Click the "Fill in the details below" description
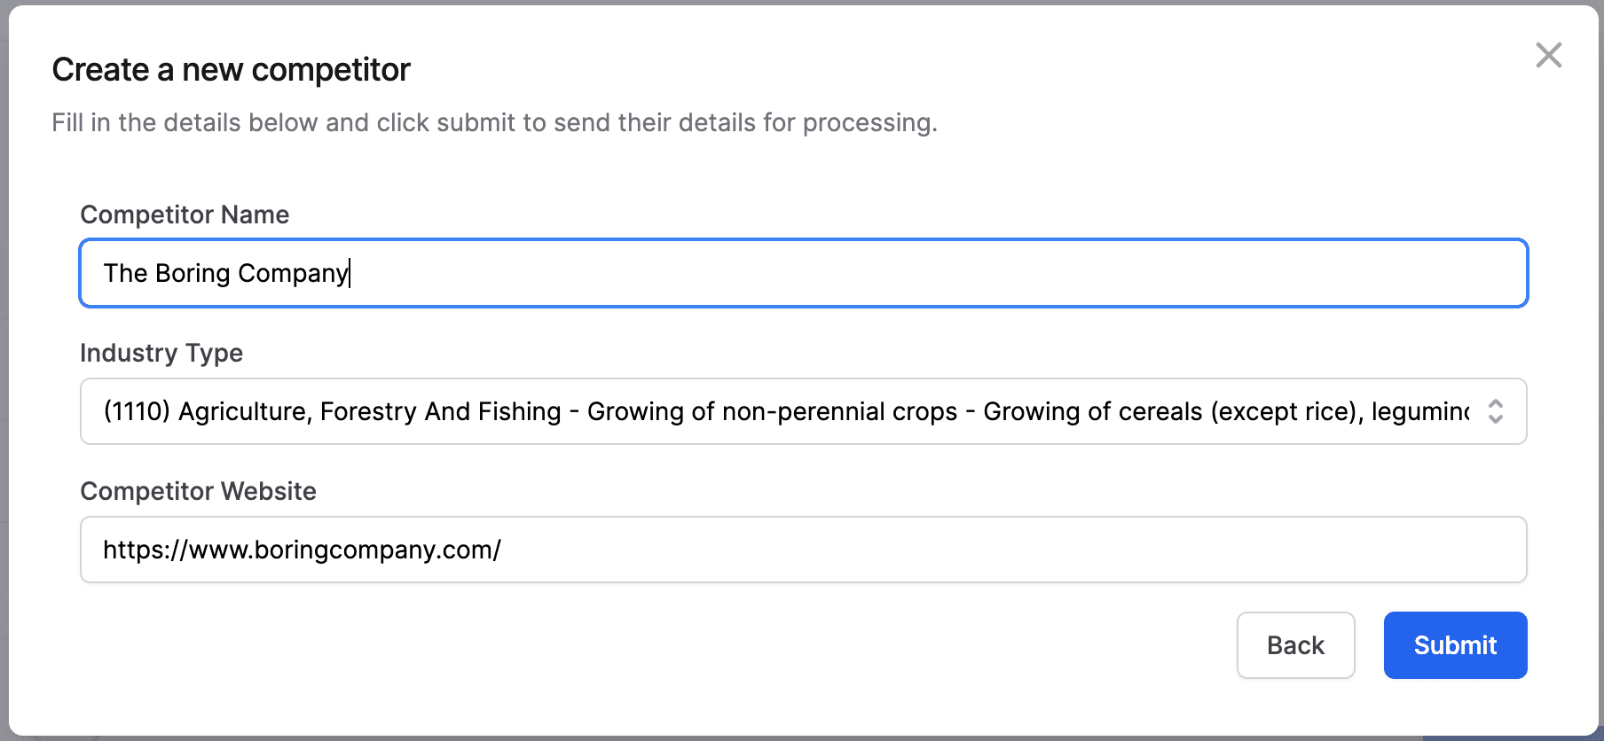 click(x=493, y=122)
